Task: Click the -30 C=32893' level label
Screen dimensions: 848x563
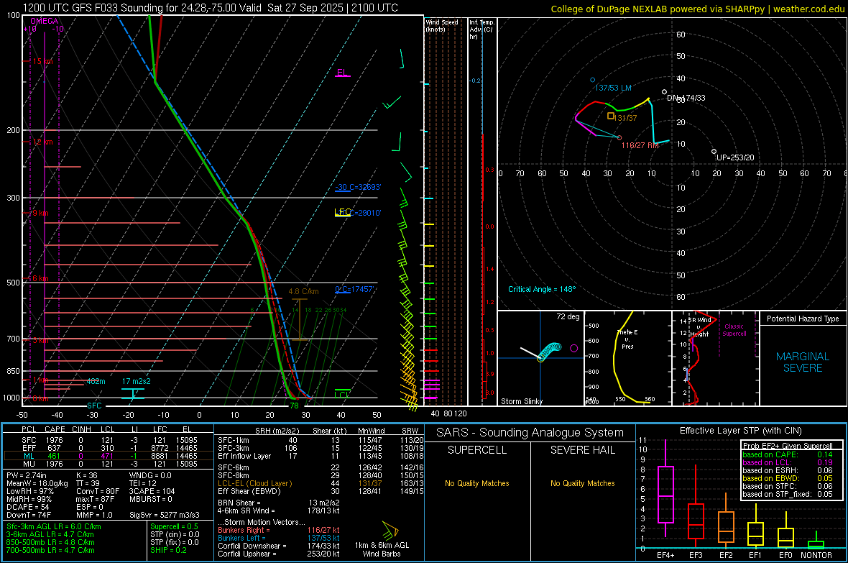Action: click(x=358, y=187)
